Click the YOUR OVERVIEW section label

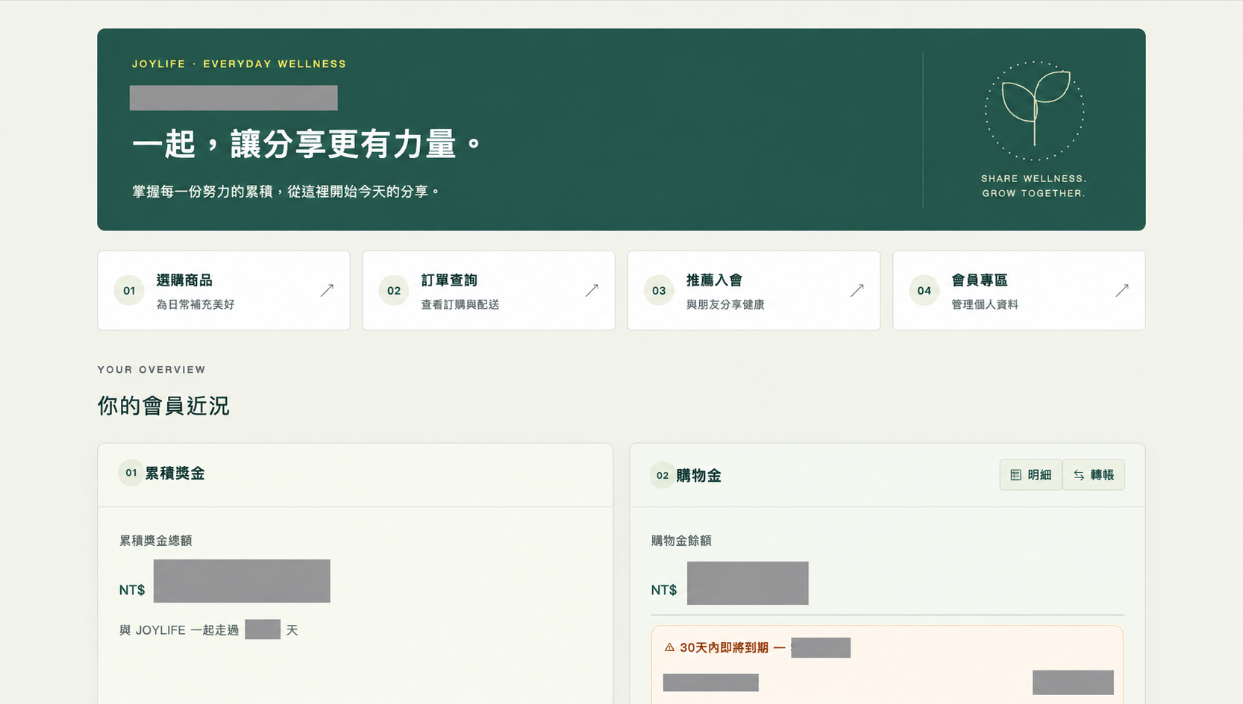(x=151, y=370)
